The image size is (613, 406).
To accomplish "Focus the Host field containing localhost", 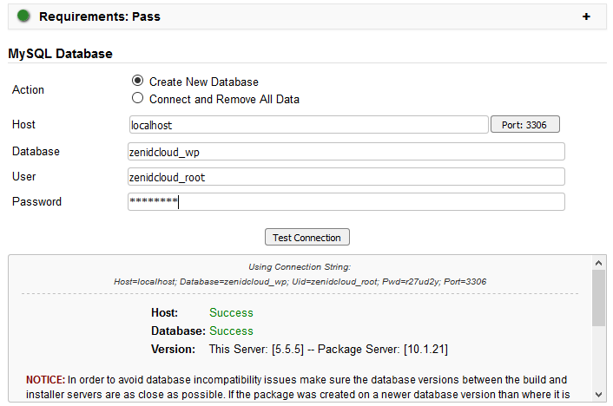I will (x=308, y=125).
